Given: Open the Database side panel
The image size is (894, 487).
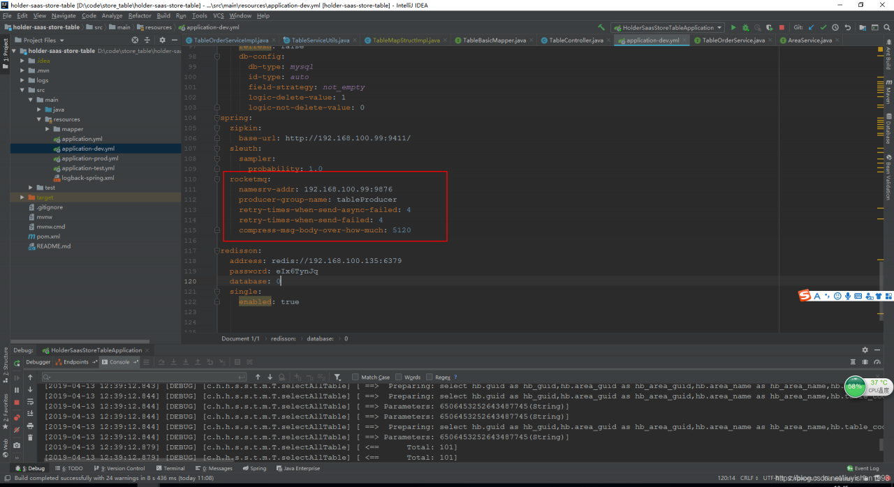Looking at the screenshot, I should pyautogui.click(x=888, y=128).
